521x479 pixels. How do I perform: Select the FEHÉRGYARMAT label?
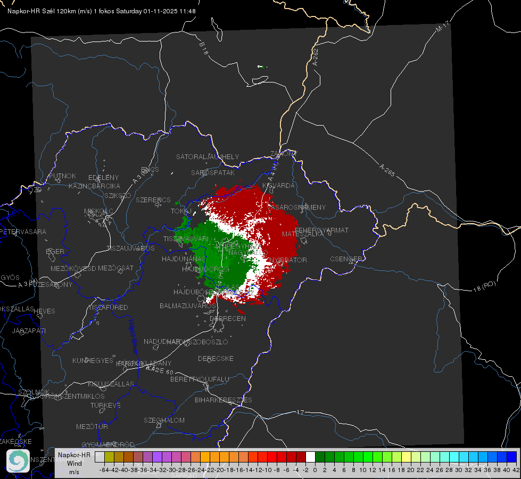point(321,230)
